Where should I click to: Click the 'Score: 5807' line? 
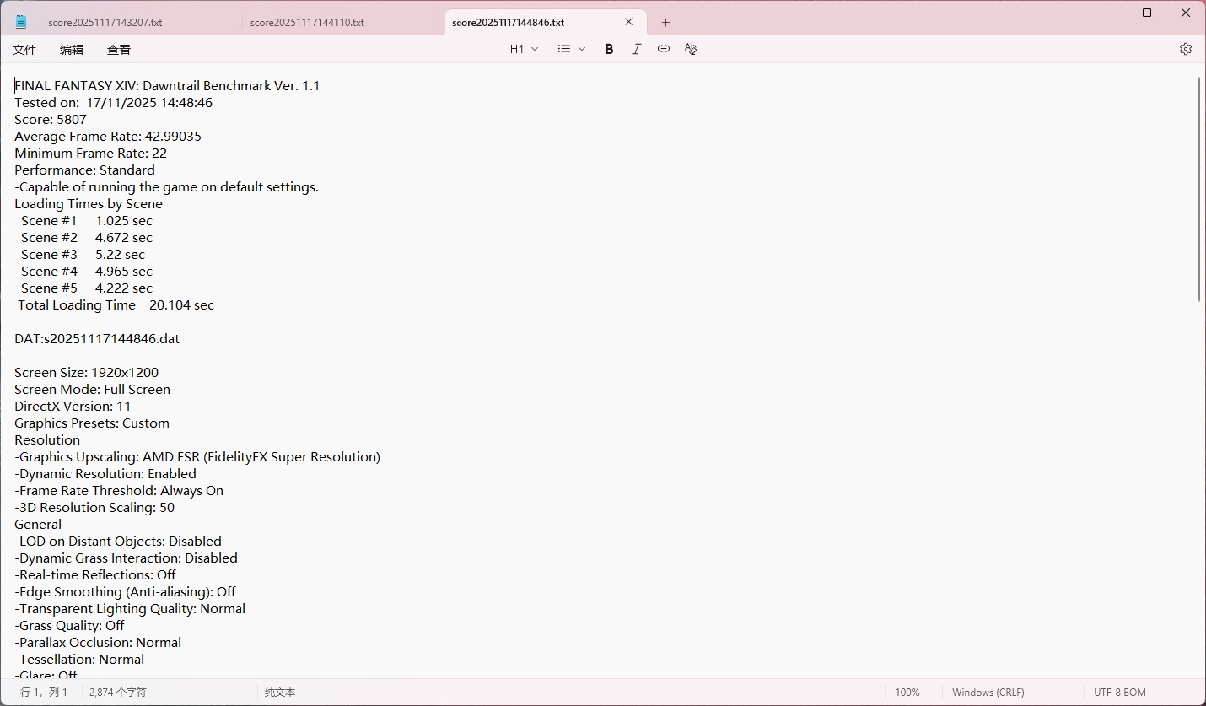(x=51, y=119)
